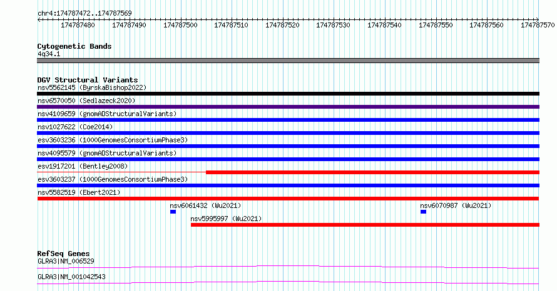Screen dimensions: 557x291
Task: Open esv3603237 (1000GenomesConsortiumPhase3) label
Action: [x=113, y=179]
